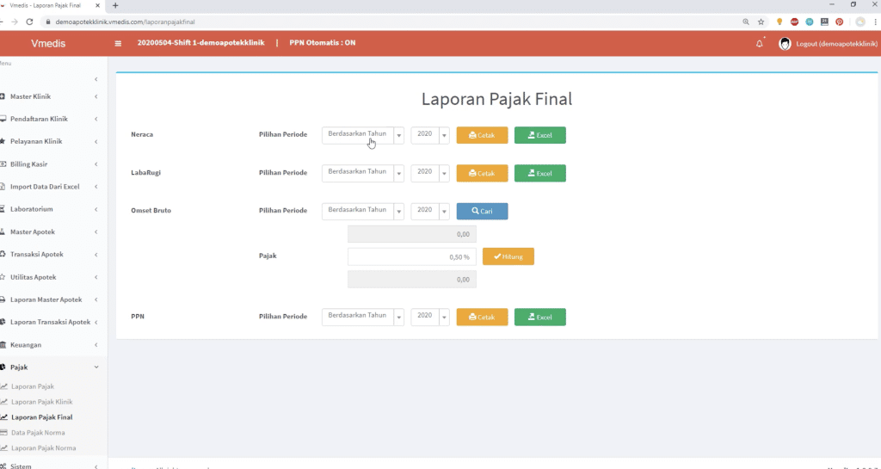Image resolution: width=881 pixels, height=469 pixels.
Task: Open Omset Bruto period type dropdown
Action: (x=363, y=211)
